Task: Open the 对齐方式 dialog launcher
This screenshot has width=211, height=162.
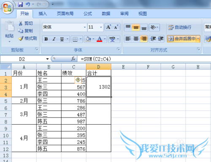Action: click(x=198, y=49)
